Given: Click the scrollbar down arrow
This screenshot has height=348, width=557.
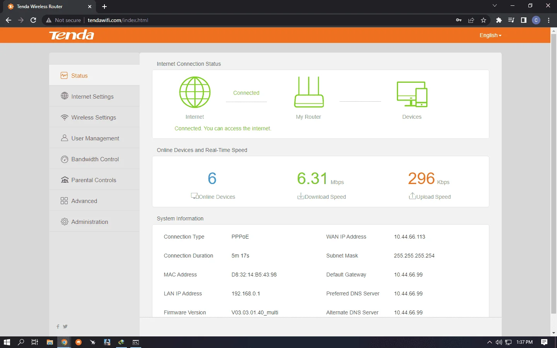Looking at the screenshot, I should [554, 333].
